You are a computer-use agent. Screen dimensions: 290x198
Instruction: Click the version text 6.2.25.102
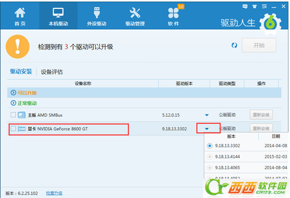click(x=28, y=193)
